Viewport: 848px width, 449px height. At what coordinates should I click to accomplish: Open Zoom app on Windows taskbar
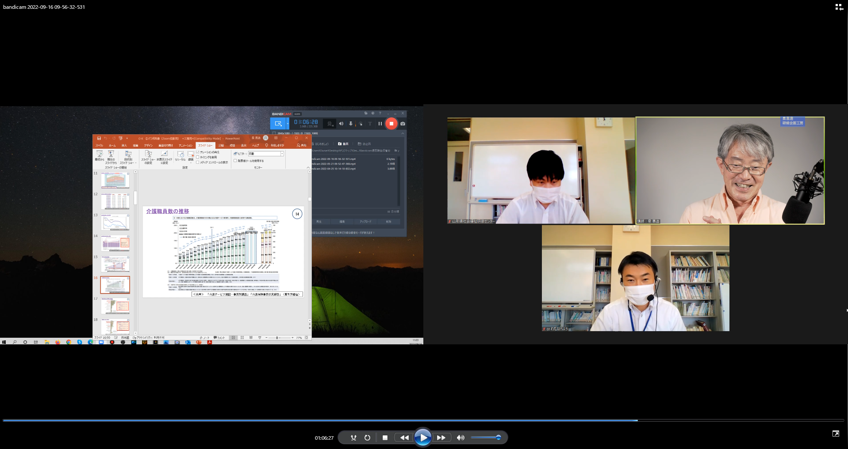101,342
